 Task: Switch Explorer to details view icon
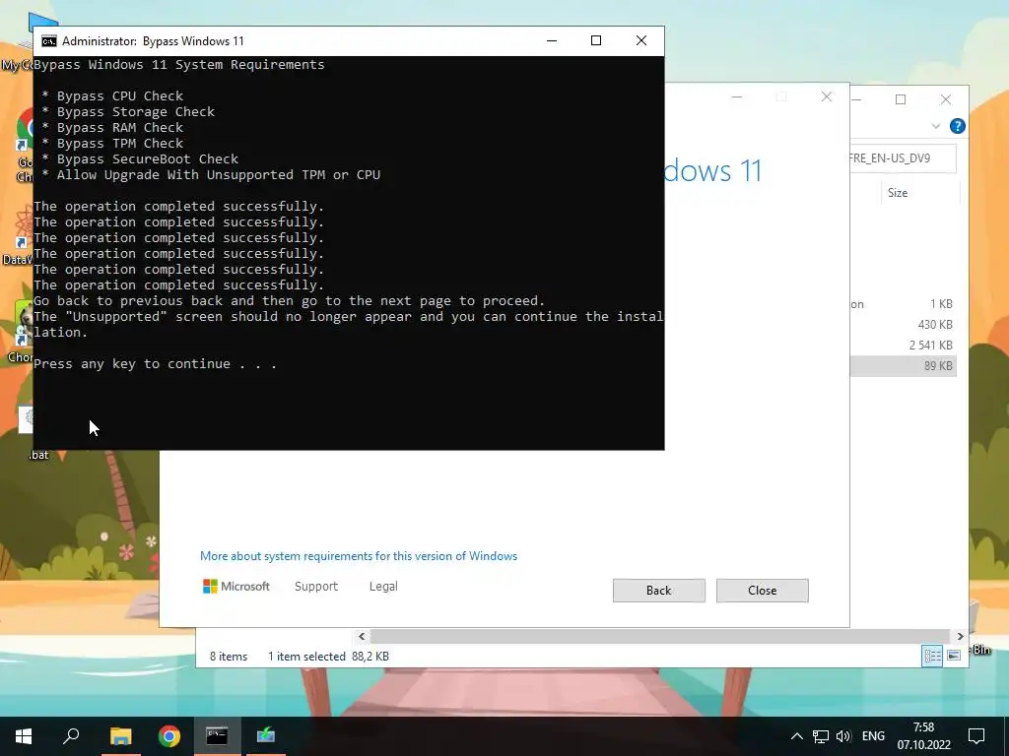[932, 656]
